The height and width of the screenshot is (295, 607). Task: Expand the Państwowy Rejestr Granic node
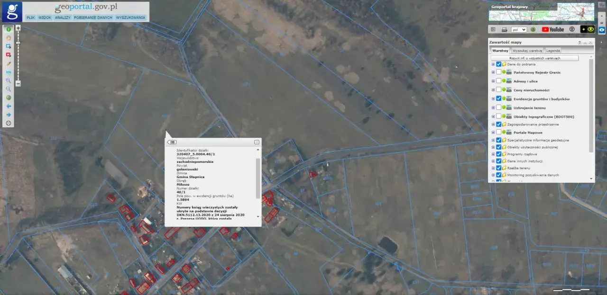[493, 72]
